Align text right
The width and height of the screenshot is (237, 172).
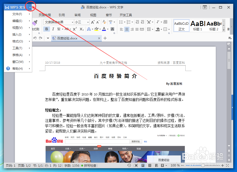[x=132, y=29]
